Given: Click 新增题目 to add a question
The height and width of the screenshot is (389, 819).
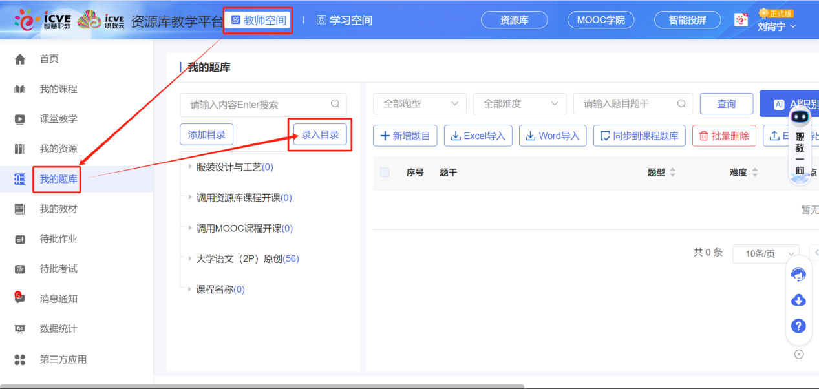Looking at the screenshot, I should [x=405, y=135].
